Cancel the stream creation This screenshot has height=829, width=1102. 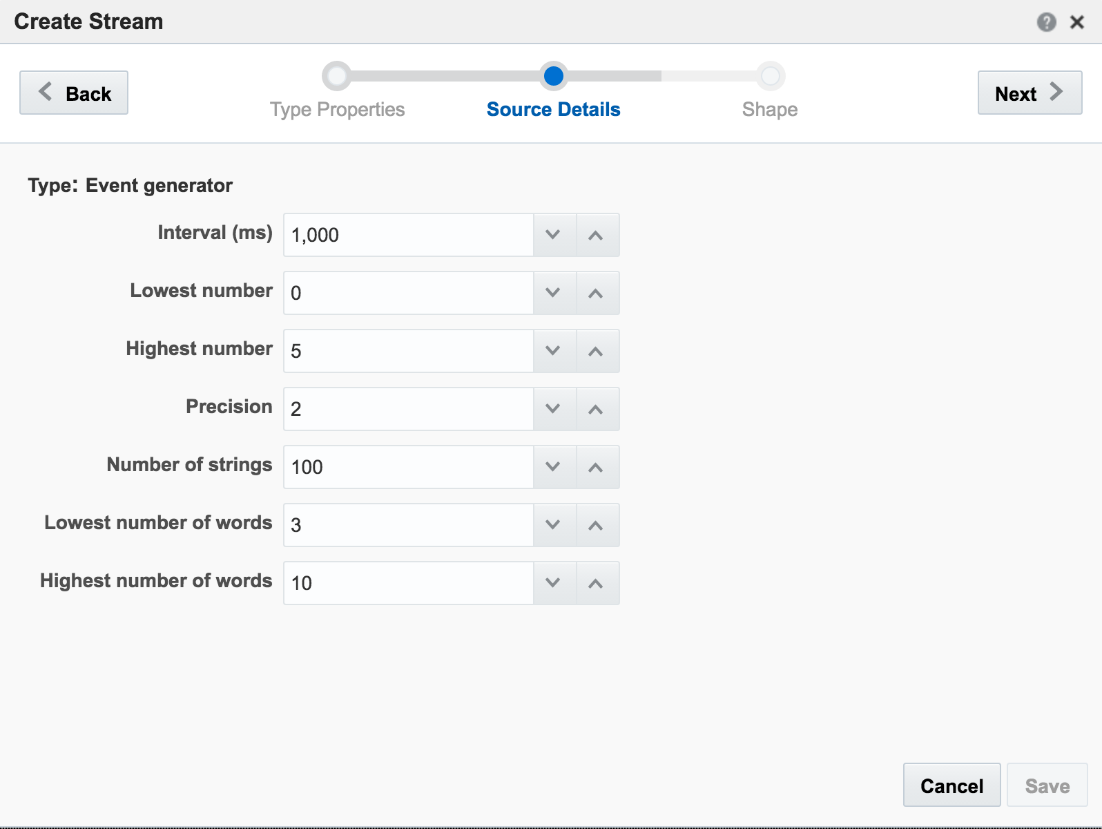(951, 785)
